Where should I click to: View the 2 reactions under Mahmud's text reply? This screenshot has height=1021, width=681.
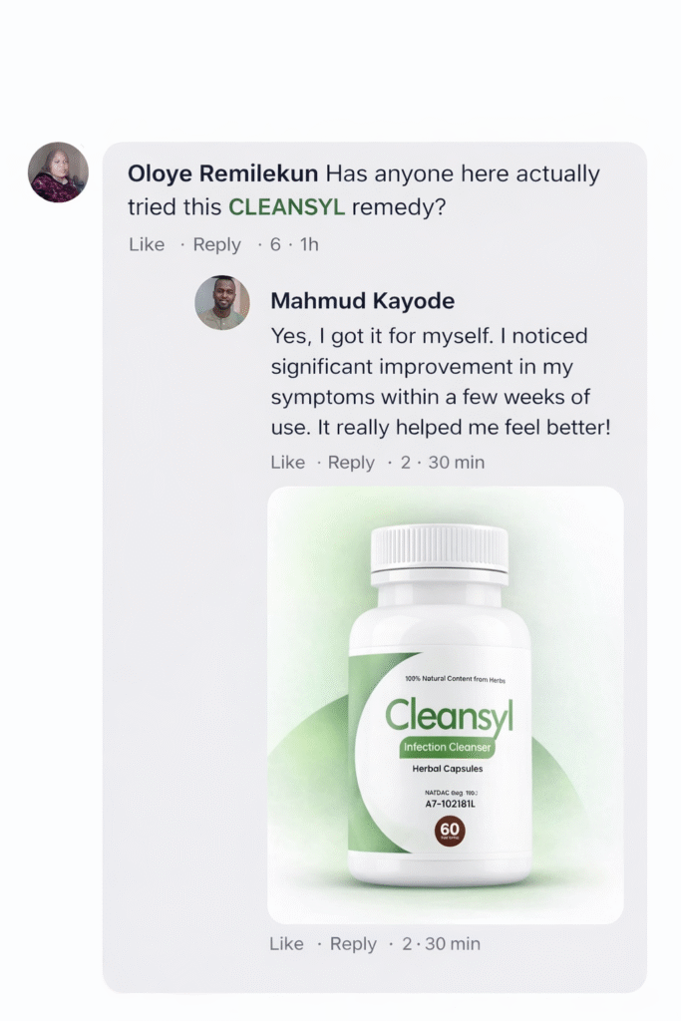pyautogui.click(x=406, y=463)
